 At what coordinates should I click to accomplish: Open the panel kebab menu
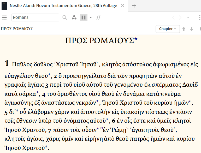tap(199, 17)
